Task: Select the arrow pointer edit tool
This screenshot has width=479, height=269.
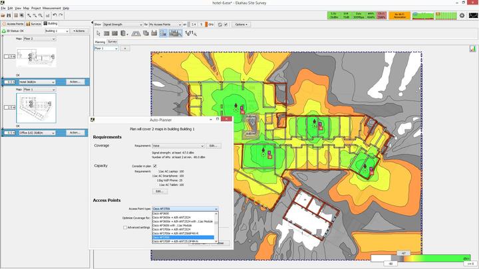Action: click(98, 33)
